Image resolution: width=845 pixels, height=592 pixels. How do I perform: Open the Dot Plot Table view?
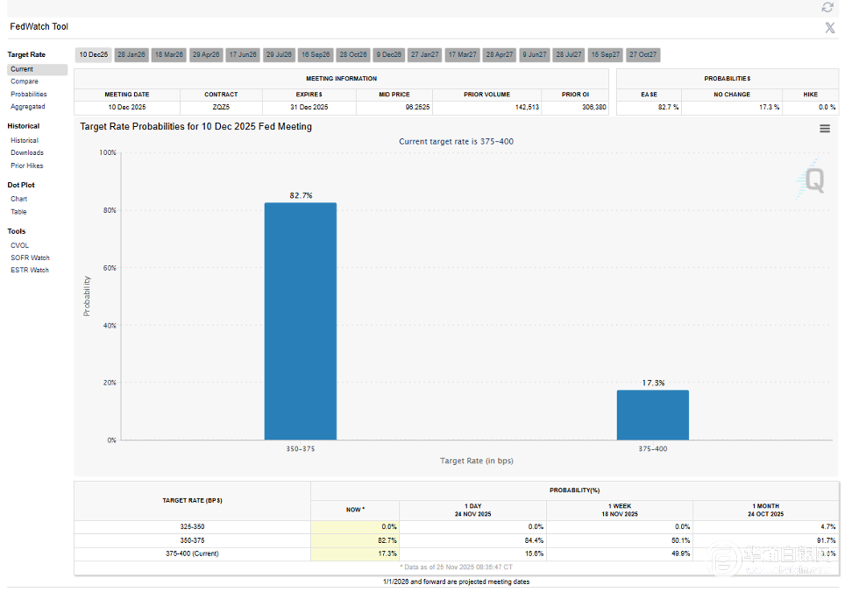(x=19, y=211)
